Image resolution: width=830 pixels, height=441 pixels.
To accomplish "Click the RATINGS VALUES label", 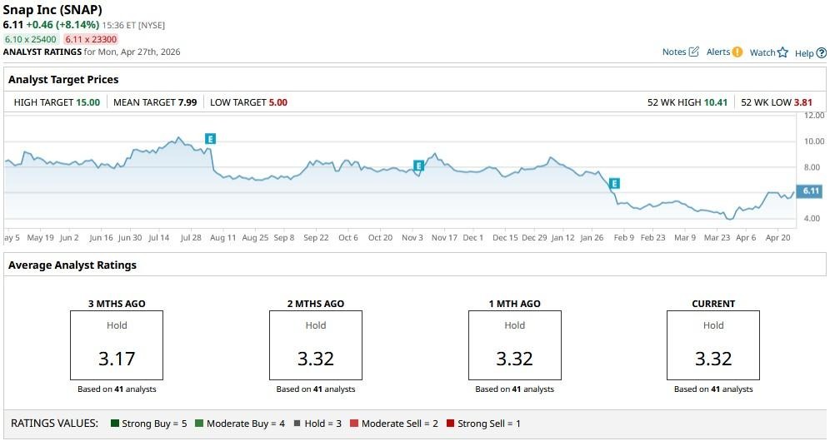I will [x=54, y=423].
